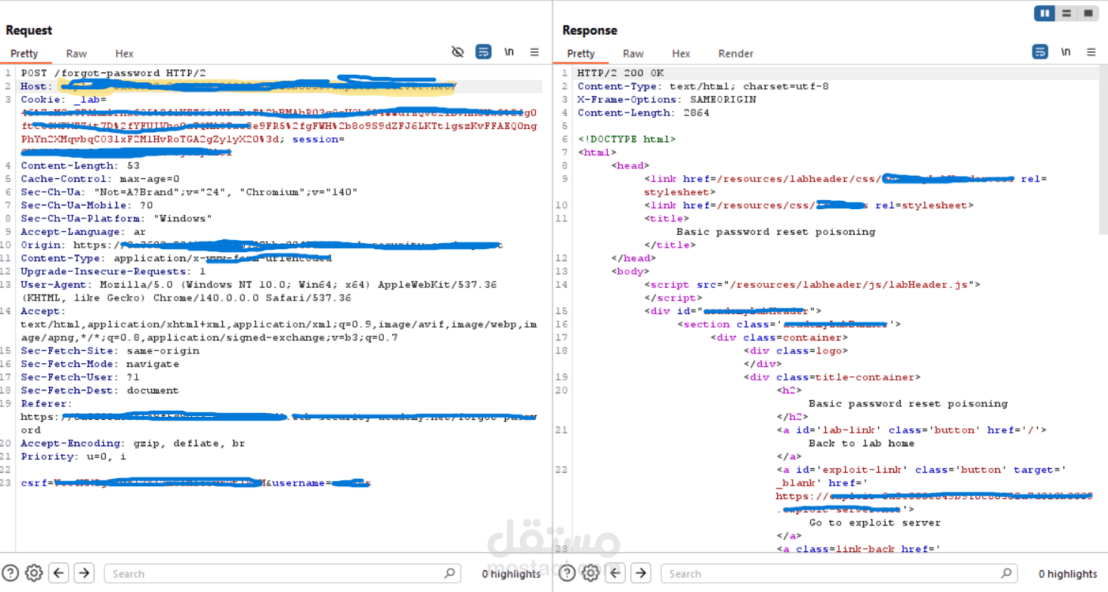1108x592 pixels.
Task: Switch Response to Hex tab
Action: (x=681, y=54)
